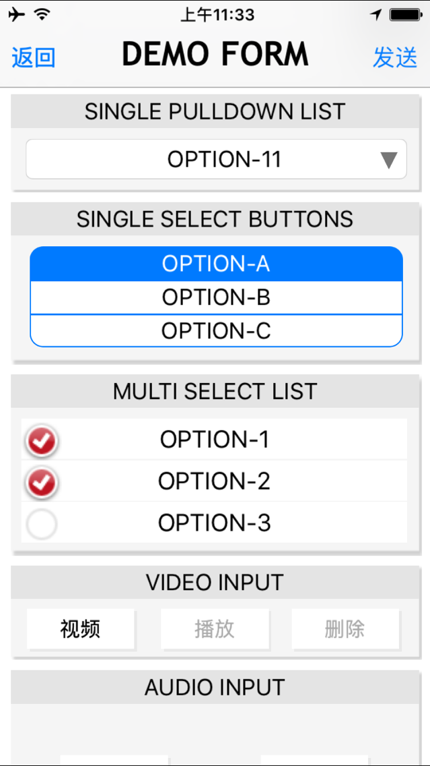Click the gray pulldown triangle arrow
The image size is (430, 766).
pos(388,160)
